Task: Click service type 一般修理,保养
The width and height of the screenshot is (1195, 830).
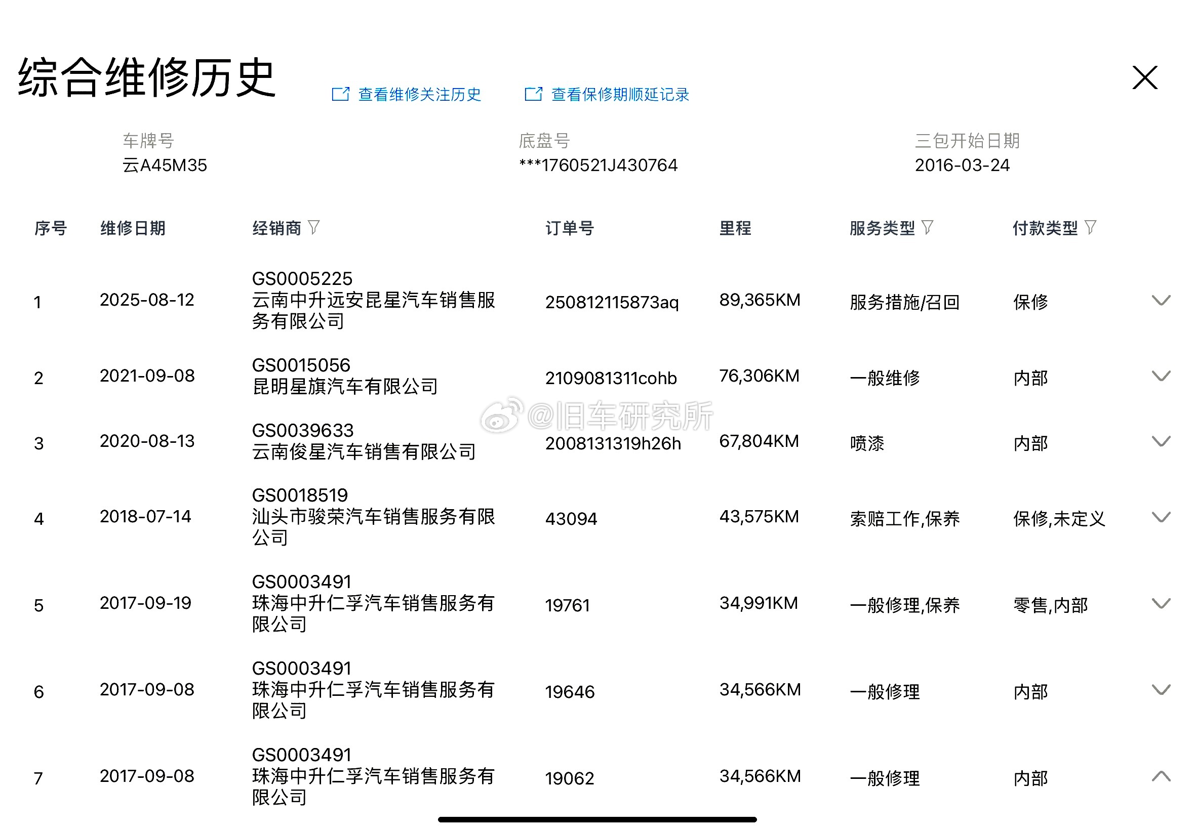Action: click(904, 605)
